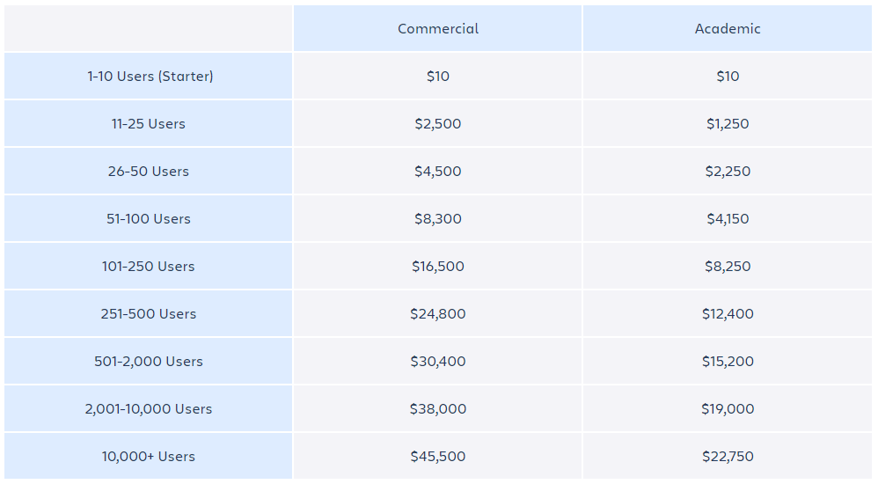Click the $38,000 Commercial price cell
The width and height of the screenshot is (878, 484).
click(x=438, y=409)
